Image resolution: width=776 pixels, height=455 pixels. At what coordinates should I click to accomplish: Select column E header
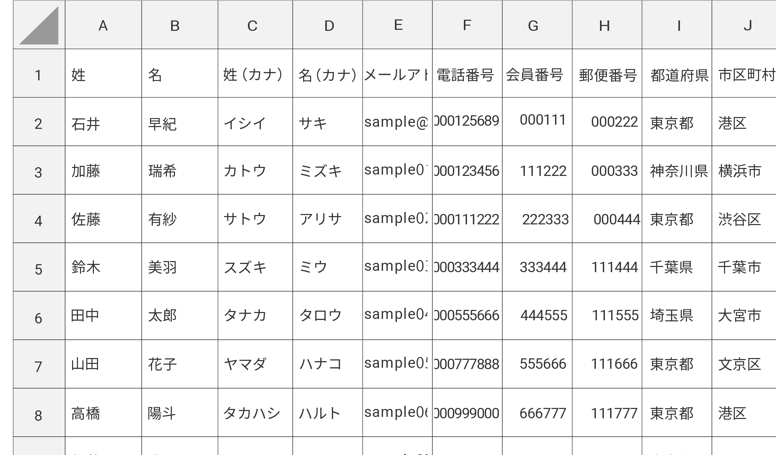[397, 25]
